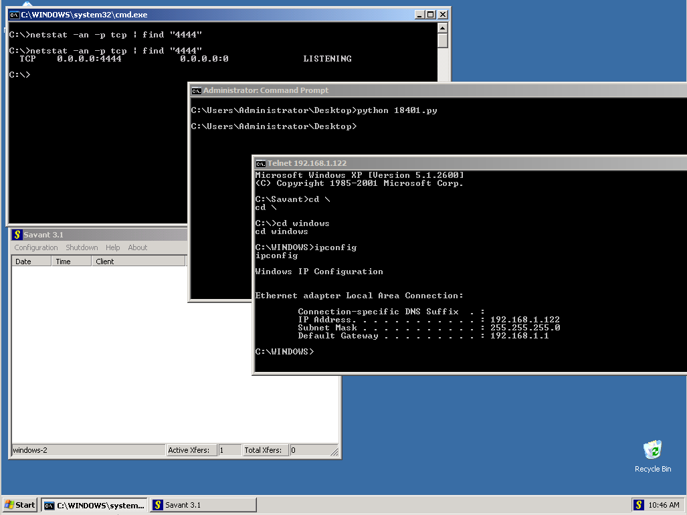Click the 0.0.0.0:4444 local address text
The height and width of the screenshot is (515, 687).
pyautogui.click(x=90, y=59)
